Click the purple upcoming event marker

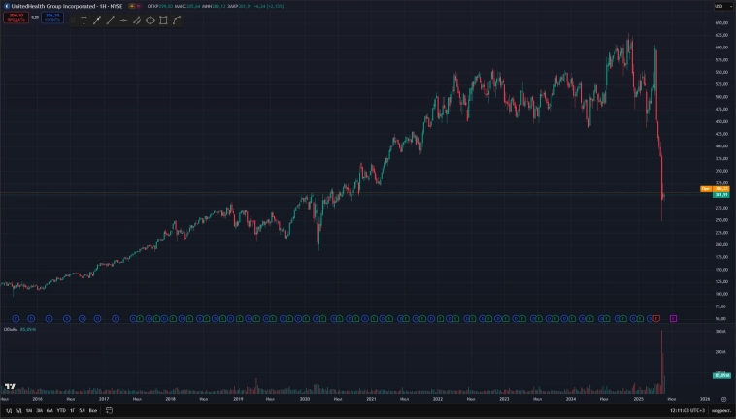coord(673,319)
